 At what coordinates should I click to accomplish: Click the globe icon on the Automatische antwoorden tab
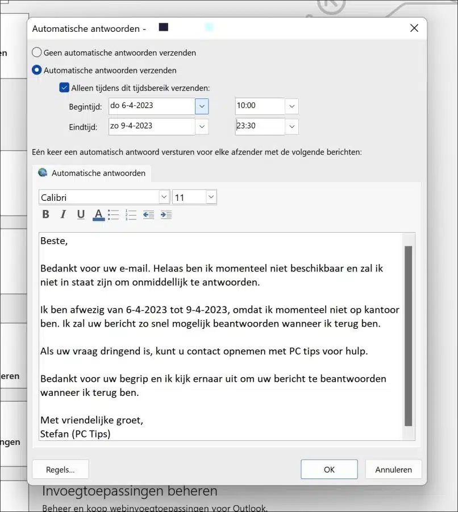click(43, 172)
